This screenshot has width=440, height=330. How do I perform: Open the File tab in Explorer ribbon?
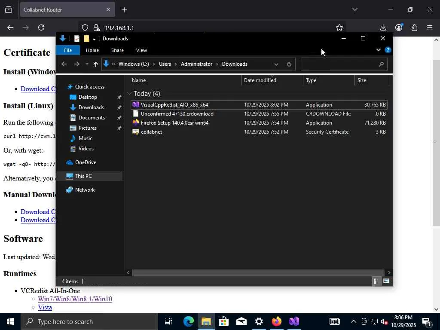[x=67, y=50]
